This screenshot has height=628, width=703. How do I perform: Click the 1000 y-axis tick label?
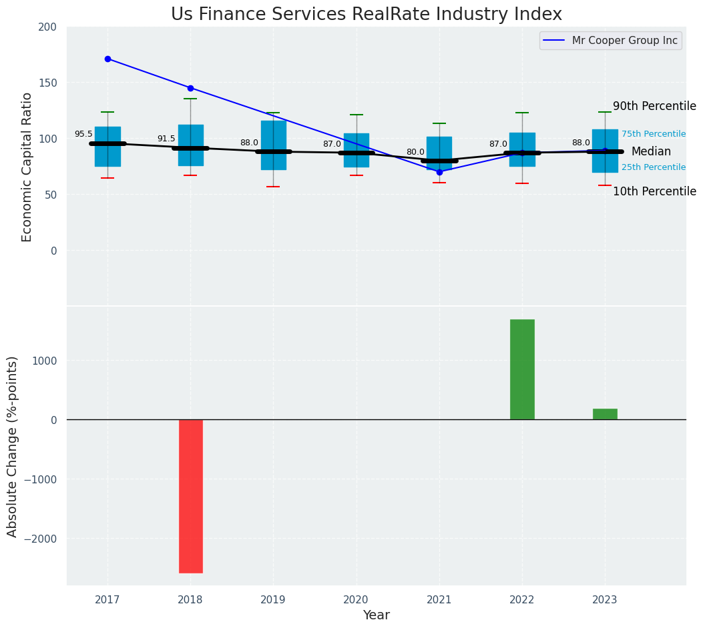(44, 361)
